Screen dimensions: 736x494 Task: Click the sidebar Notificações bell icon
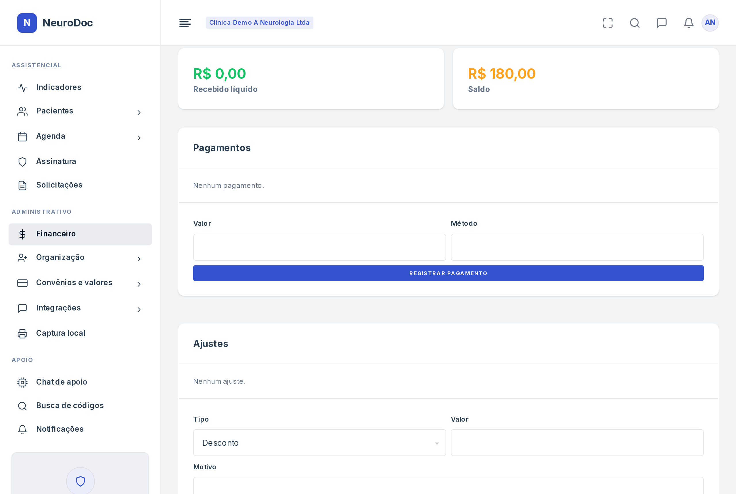pyautogui.click(x=22, y=429)
